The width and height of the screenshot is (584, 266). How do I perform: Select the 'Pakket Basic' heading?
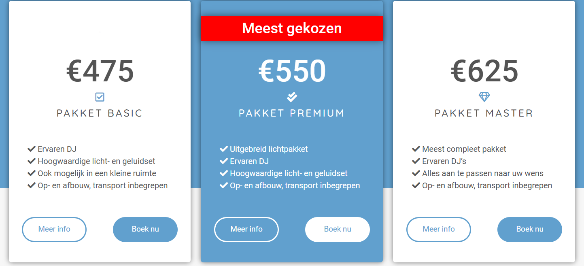tap(100, 113)
